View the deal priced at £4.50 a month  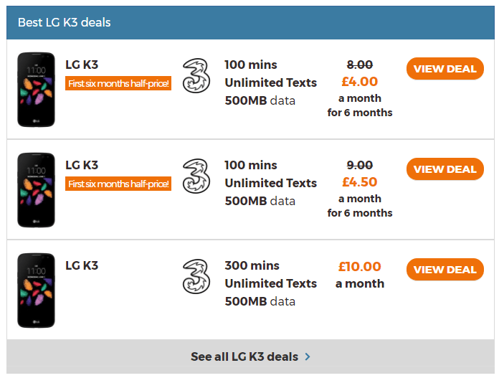coord(445,169)
